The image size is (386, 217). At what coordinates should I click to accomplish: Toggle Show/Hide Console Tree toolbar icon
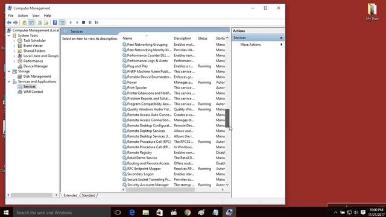click(31, 23)
